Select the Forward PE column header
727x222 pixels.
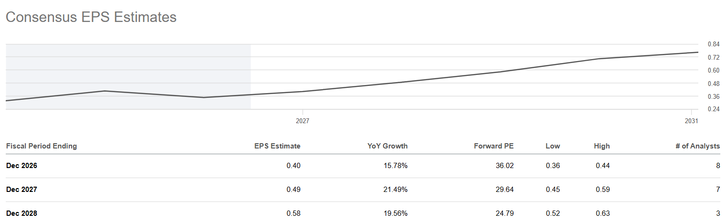point(495,146)
